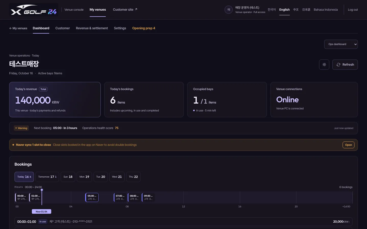Switch language to English
The height and width of the screenshot is (229, 367).
coord(284,10)
